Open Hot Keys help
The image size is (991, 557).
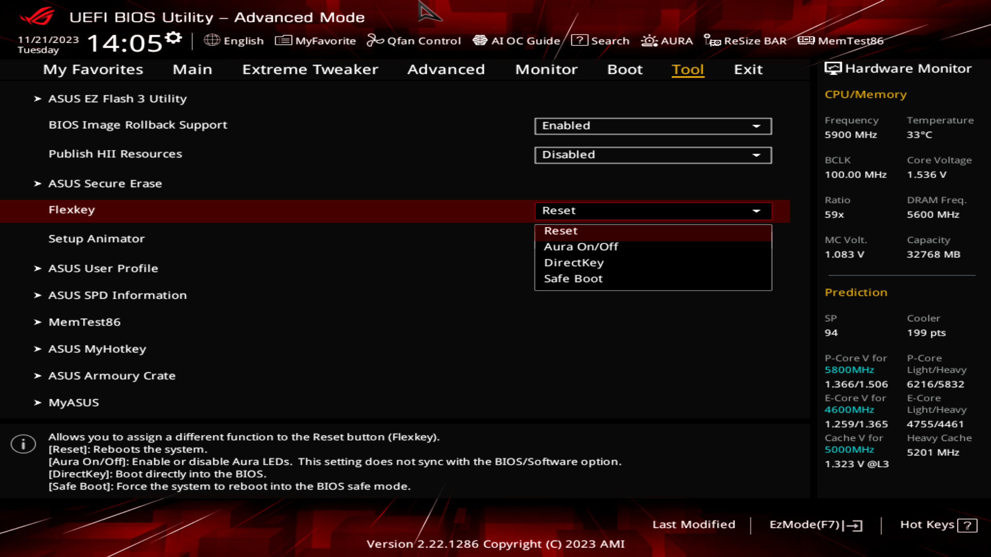click(938, 525)
